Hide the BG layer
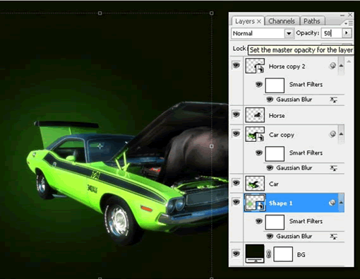This screenshot has height=279, width=360. click(x=236, y=254)
